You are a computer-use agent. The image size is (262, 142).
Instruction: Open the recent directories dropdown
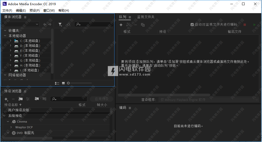(21, 24)
